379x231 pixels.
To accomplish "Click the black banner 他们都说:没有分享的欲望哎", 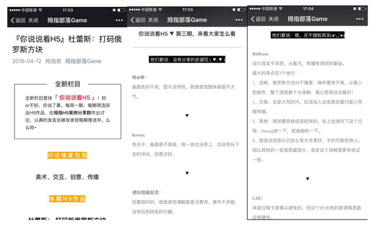I will click(187, 59).
